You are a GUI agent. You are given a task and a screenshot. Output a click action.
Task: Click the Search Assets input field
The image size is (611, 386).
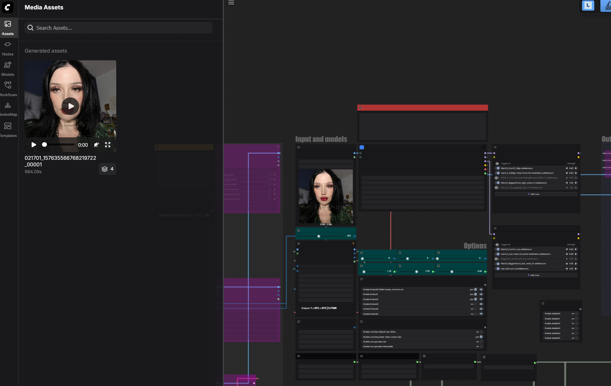118,28
